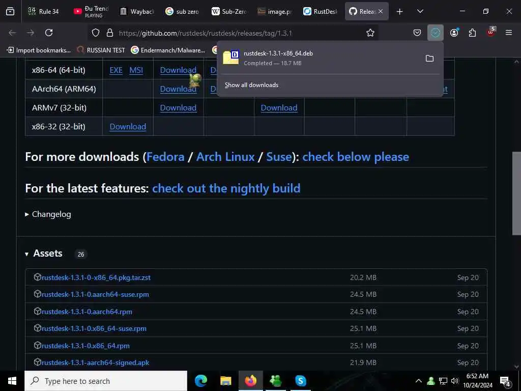Open the list all tabs dropdown
Screen dimensions: 521x391
point(420,11)
